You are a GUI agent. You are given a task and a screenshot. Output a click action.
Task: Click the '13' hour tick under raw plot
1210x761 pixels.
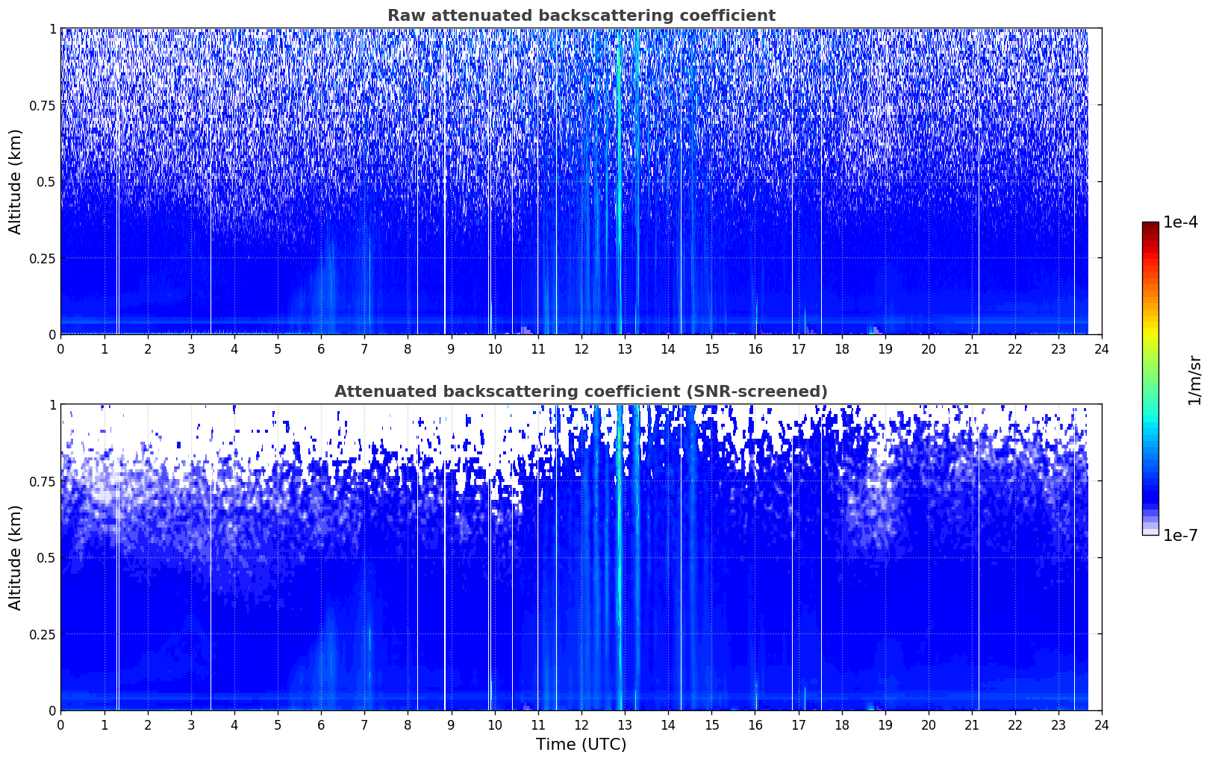(625, 348)
